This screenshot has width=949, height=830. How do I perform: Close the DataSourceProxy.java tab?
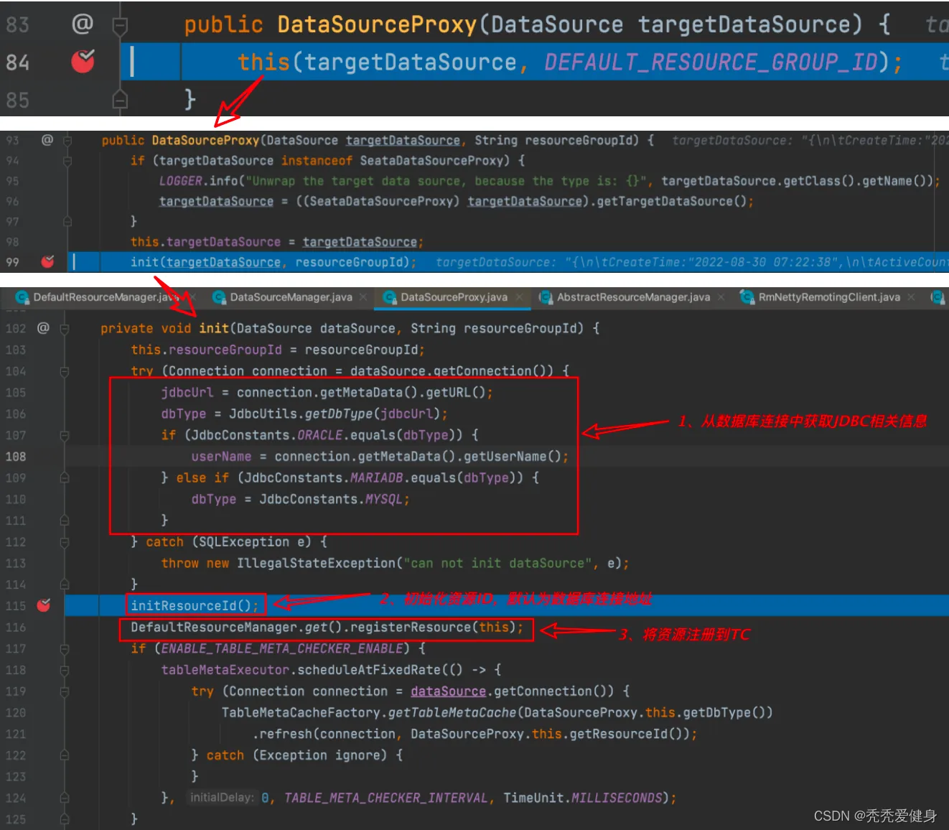[519, 297]
